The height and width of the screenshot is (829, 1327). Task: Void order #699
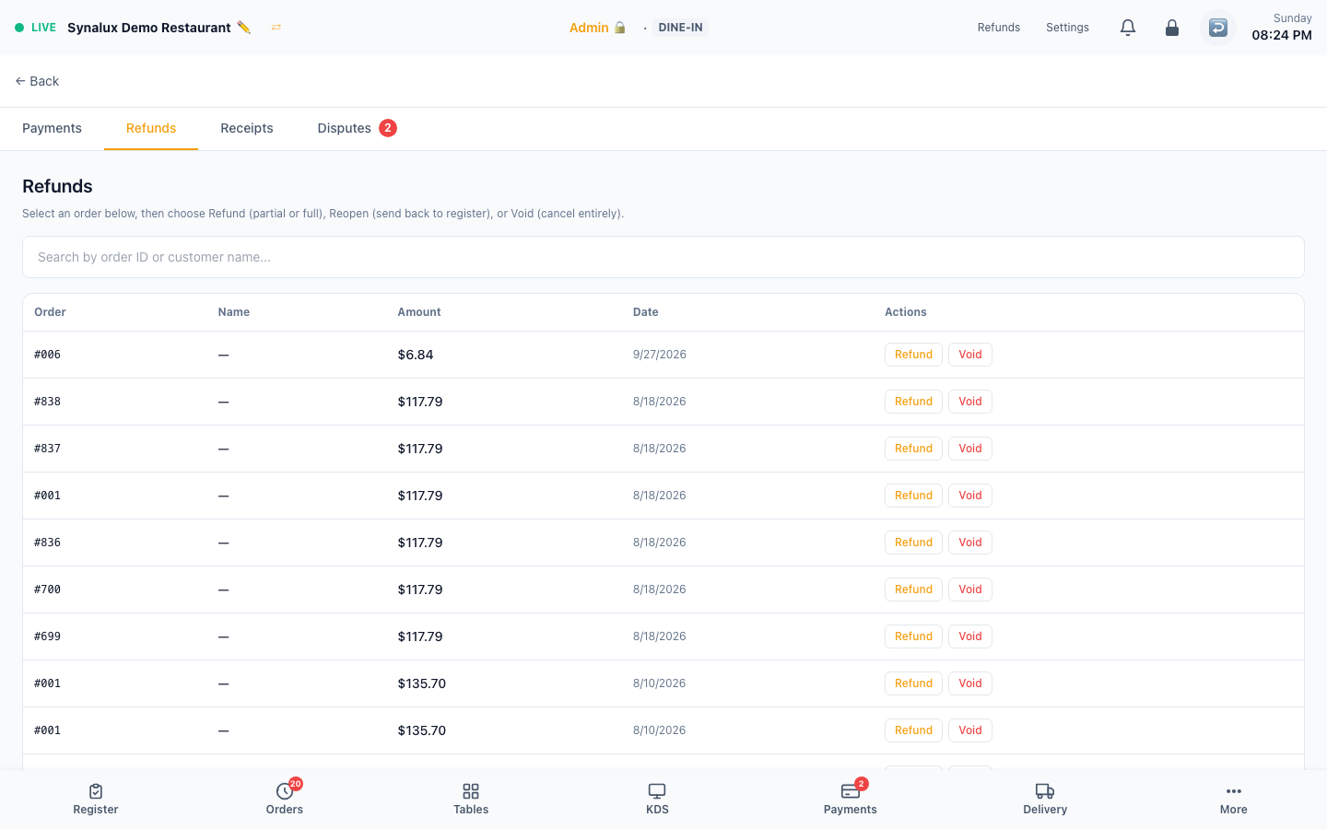tap(970, 636)
